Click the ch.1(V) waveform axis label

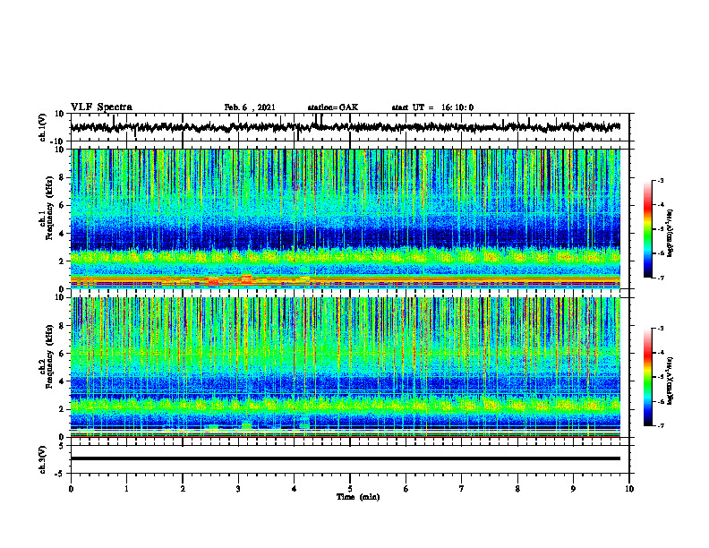pyautogui.click(x=43, y=127)
